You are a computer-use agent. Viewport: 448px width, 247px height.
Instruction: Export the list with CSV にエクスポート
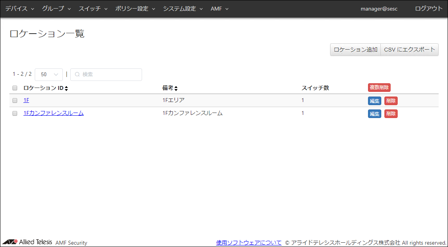(409, 50)
